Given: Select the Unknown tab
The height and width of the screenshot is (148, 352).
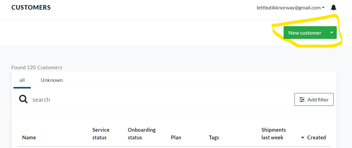Looking at the screenshot, I should point(52,80).
